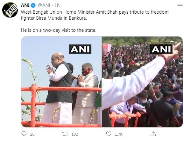Image resolution: width=184 pixels, height=141 pixels.
Task: Open the ANI display name link
Action: pos(25,5)
